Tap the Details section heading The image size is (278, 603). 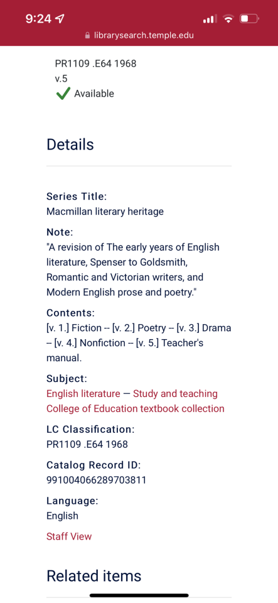[70, 144]
